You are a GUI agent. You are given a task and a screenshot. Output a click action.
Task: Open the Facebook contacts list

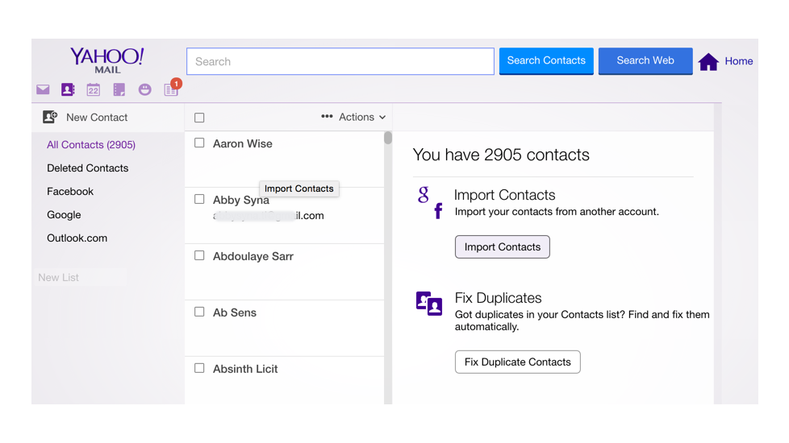(x=70, y=192)
